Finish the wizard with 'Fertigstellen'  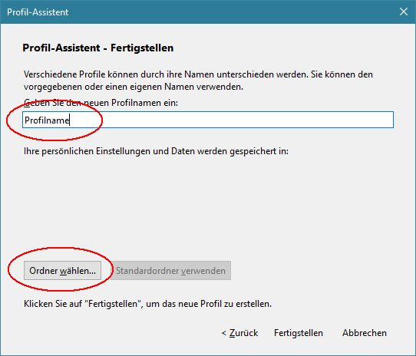299,333
